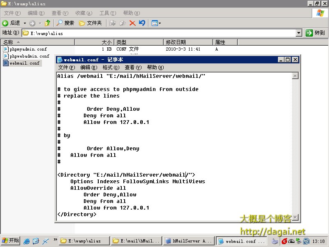This screenshot has height=247, width=329.
Task: Click the 开始 Start button
Action: (x=11, y=241)
